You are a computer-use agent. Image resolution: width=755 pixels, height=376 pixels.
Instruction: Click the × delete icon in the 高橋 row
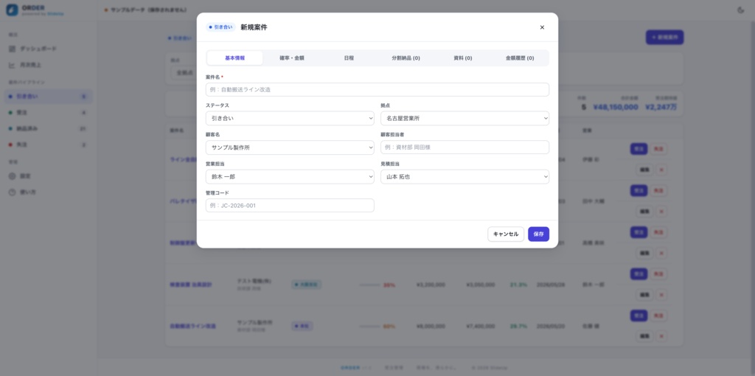(x=661, y=253)
